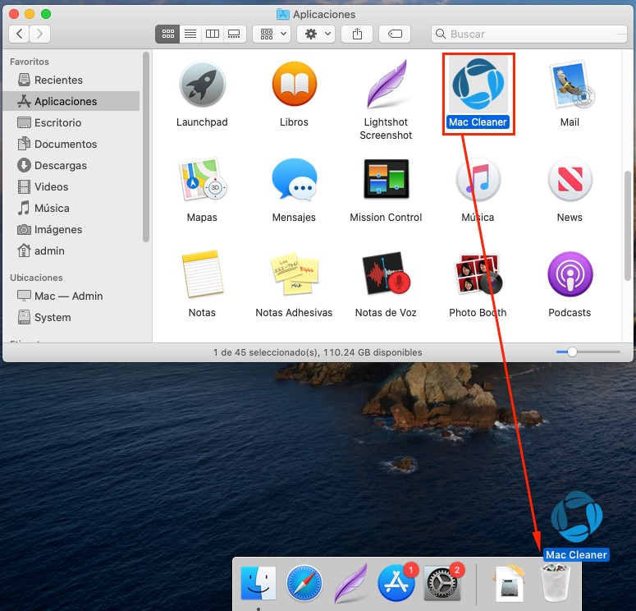Viewport: 636px width, 611px height.
Task: Open Lightshot feather icon in the Dock
Action: coord(350,583)
